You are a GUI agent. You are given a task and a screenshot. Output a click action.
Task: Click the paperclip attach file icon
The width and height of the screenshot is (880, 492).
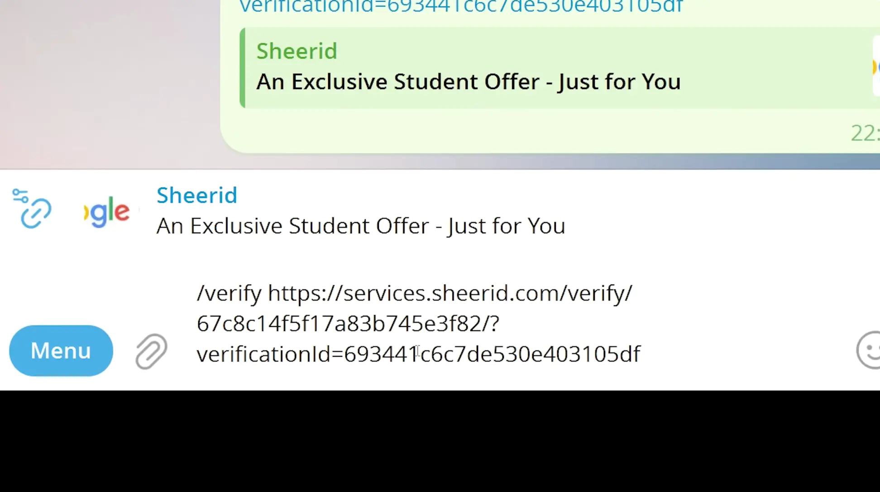coord(151,351)
